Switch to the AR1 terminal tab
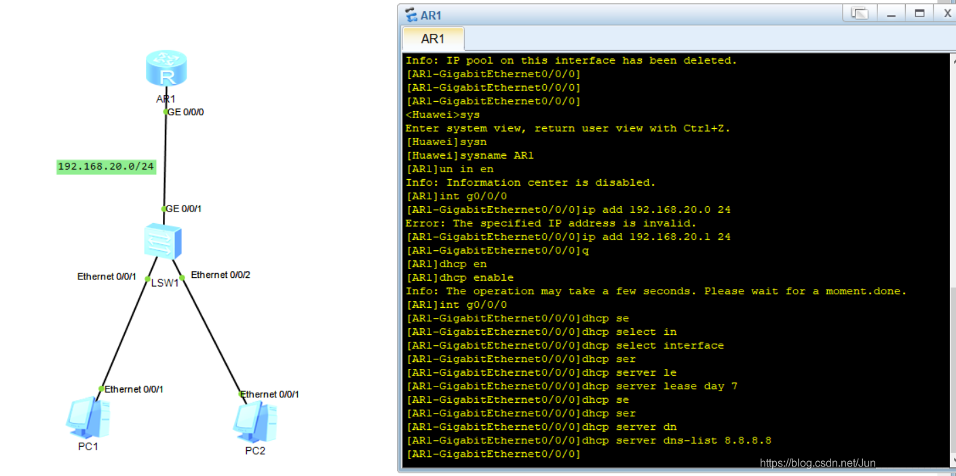Screen dimensions: 956x476 pyautogui.click(x=433, y=39)
